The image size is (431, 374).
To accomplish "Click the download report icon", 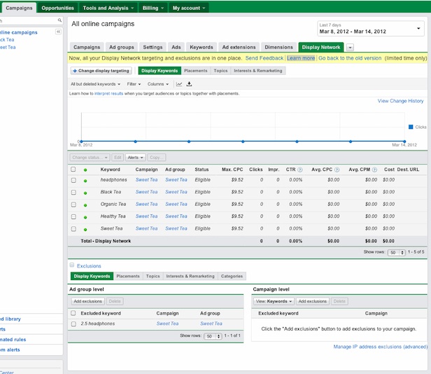I will pos(189,84).
